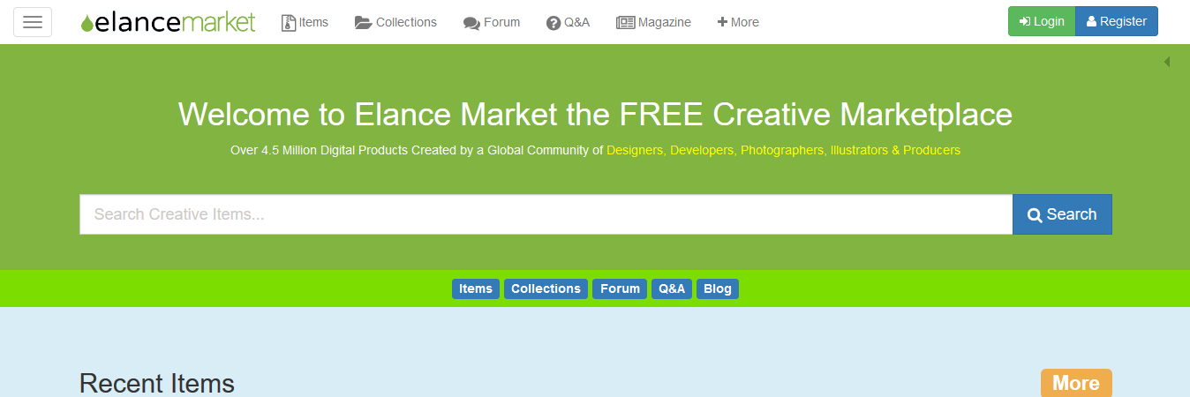The height and width of the screenshot is (397, 1190).
Task: Open Magazine in top navigation
Action: pos(653,22)
